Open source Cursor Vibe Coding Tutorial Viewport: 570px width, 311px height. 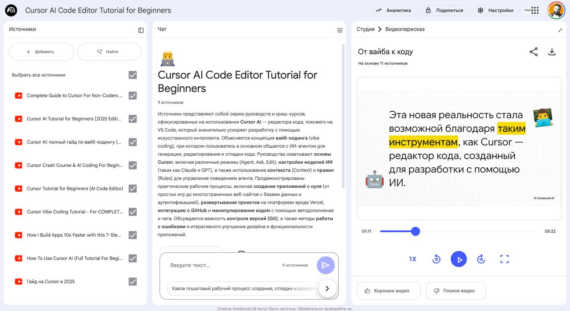pos(75,212)
